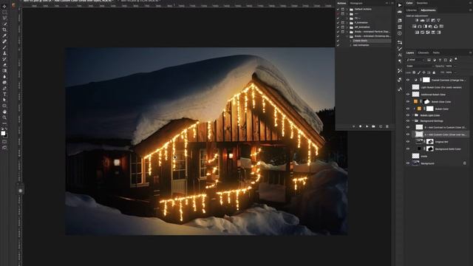The height and width of the screenshot is (266, 473).
Task: Play the selected action
Action: [x=367, y=126]
